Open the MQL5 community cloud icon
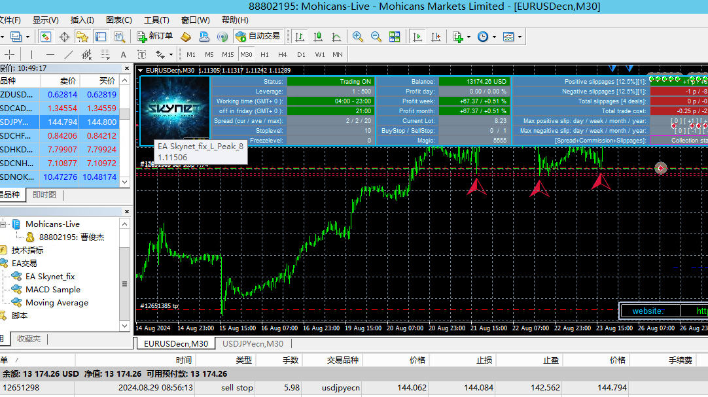 click(x=204, y=37)
